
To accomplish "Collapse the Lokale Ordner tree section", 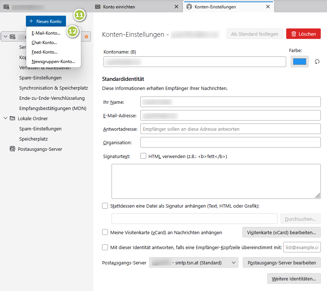I will (5, 118).
